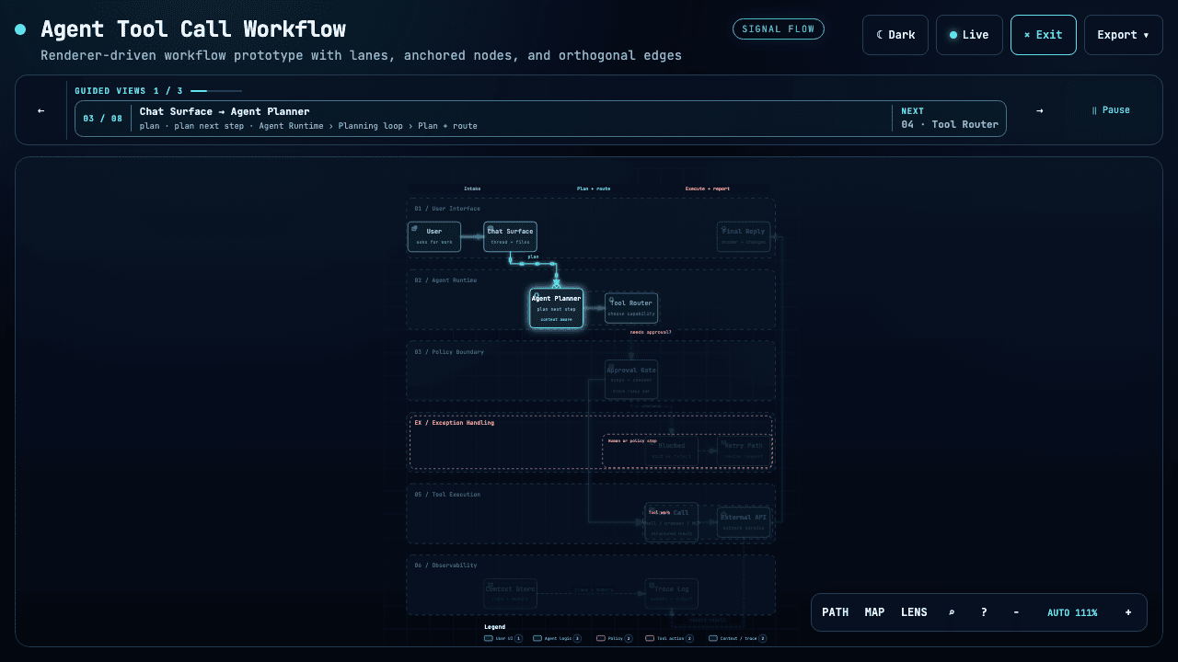1178x662 pixels.
Task: Go to the previous guided step arrow
Action: (40, 110)
